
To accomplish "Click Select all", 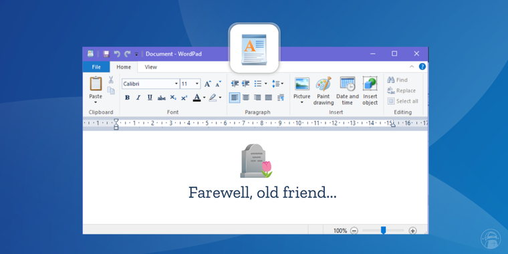I will (402, 101).
